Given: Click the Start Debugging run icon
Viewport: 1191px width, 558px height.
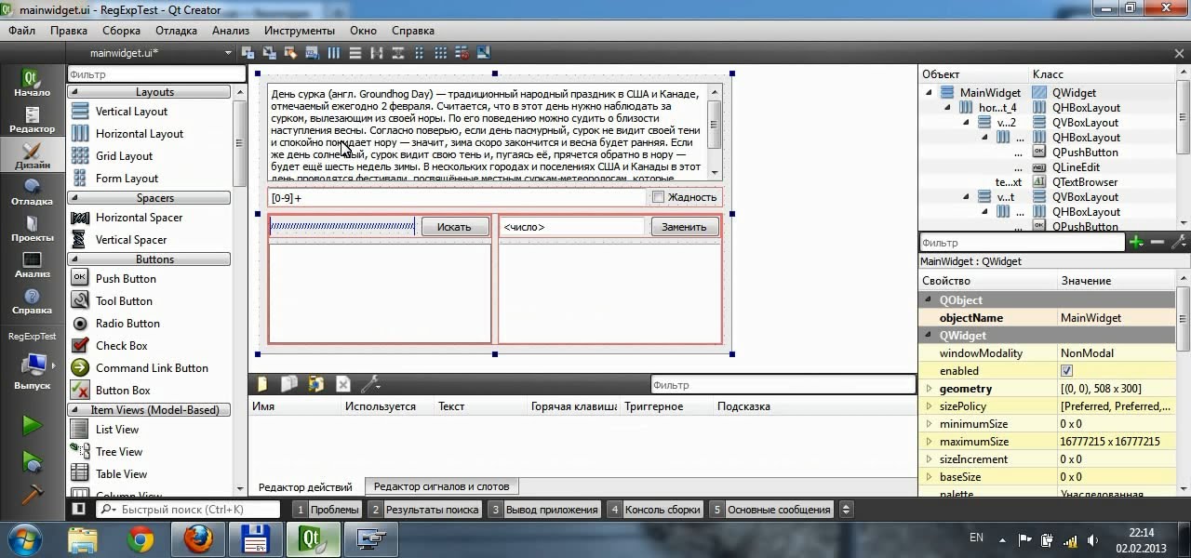Looking at the screenshot, I should click(33, 460).
